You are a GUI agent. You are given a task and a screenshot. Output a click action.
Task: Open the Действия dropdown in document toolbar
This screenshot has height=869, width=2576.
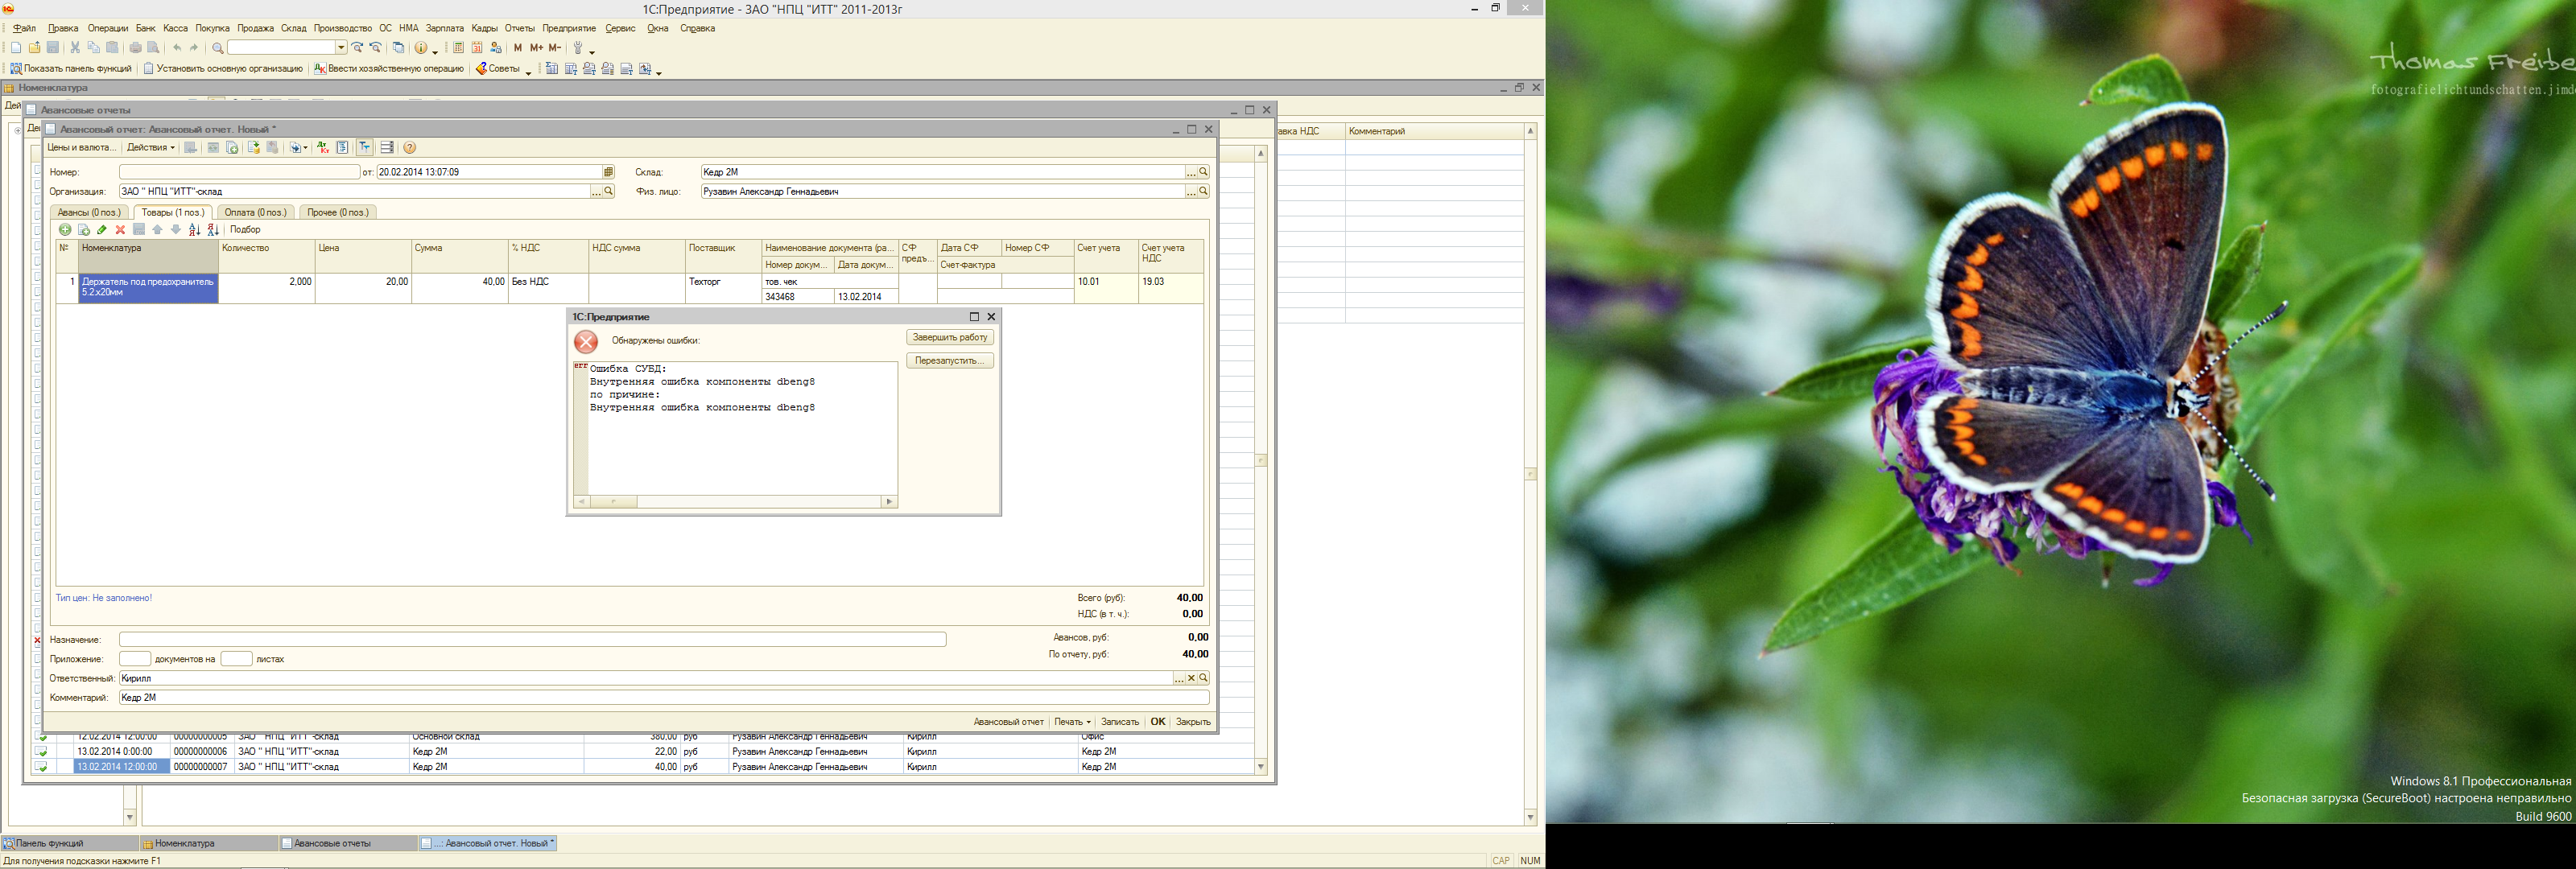[151, 148]
